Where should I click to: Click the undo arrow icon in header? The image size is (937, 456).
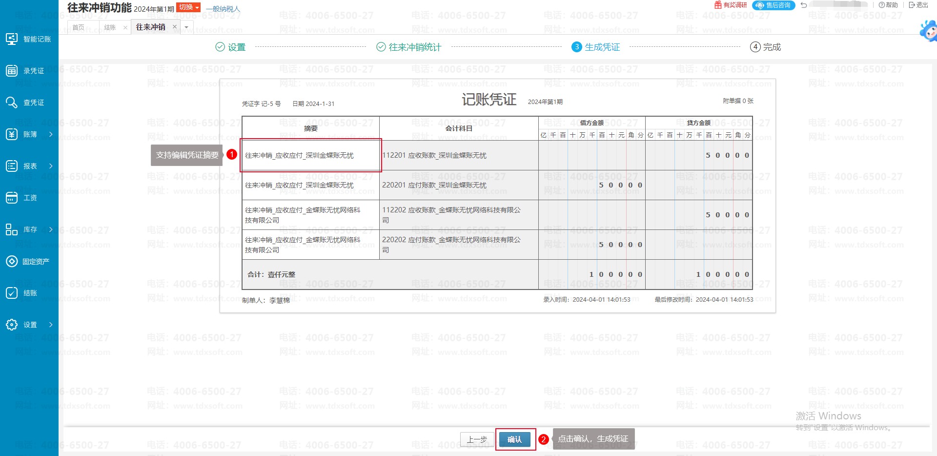pos(804,5)
